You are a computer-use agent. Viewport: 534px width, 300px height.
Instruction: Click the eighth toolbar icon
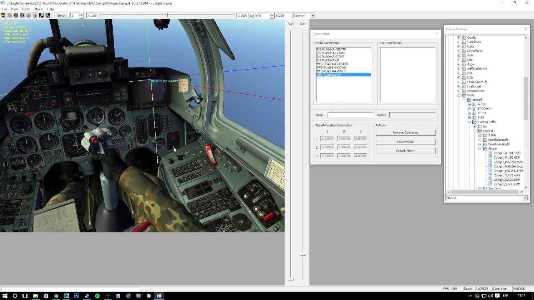(48, 15)
